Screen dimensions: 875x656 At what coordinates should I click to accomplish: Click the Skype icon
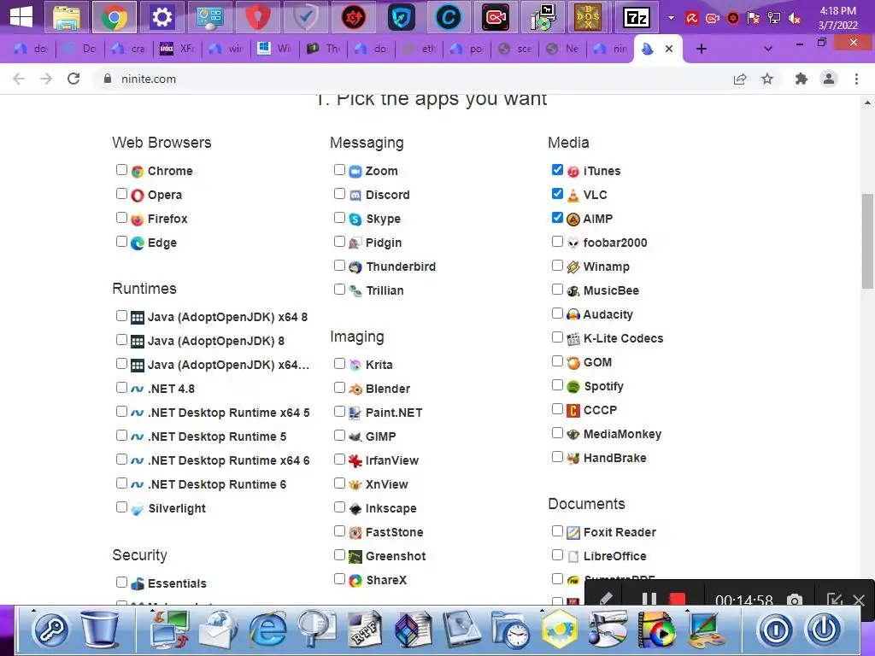coord(355,220)
